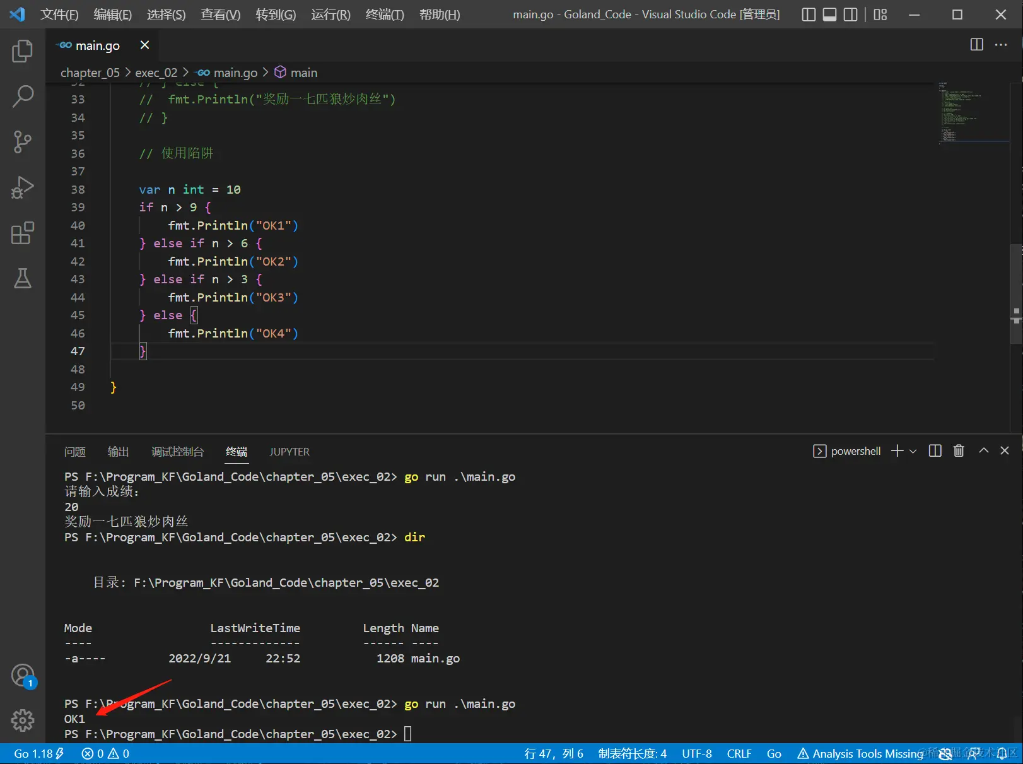Split the editor to the right

pyautogui.click(x=976, y=45)
